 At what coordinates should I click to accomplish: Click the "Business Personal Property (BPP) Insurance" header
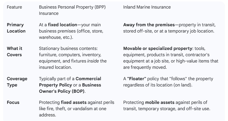coord(72,10)
